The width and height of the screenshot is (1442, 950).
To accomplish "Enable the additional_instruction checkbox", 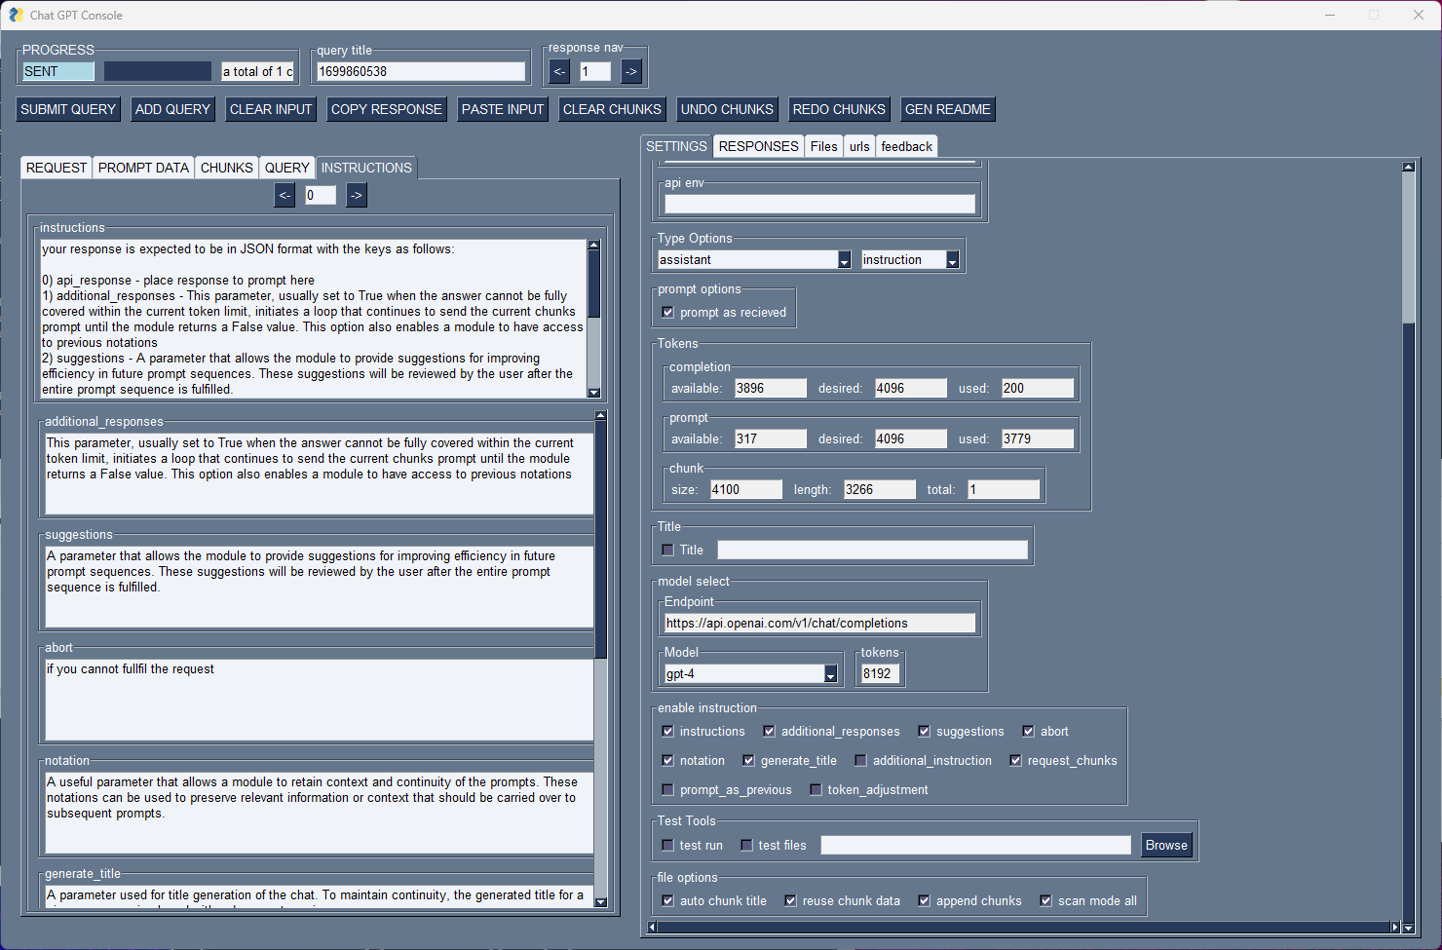I will point(860,761).
